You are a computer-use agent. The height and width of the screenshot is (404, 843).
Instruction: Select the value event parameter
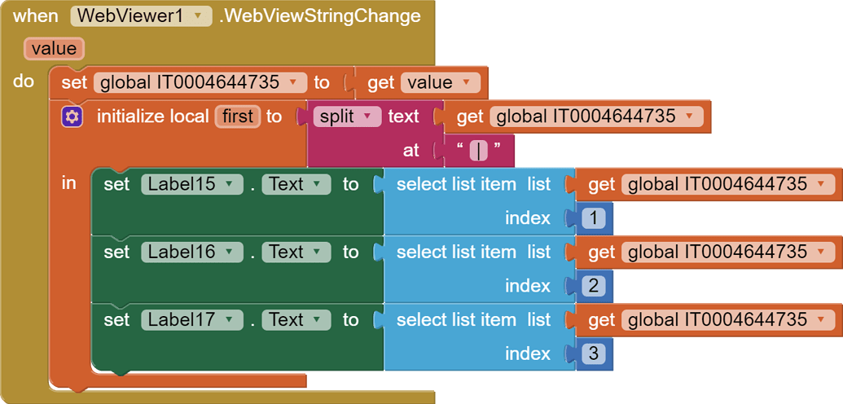click(53, 49)
